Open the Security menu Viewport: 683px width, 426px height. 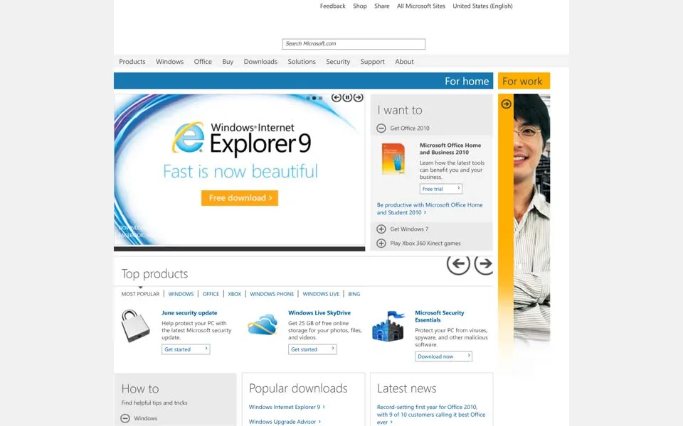click(338, 62)
